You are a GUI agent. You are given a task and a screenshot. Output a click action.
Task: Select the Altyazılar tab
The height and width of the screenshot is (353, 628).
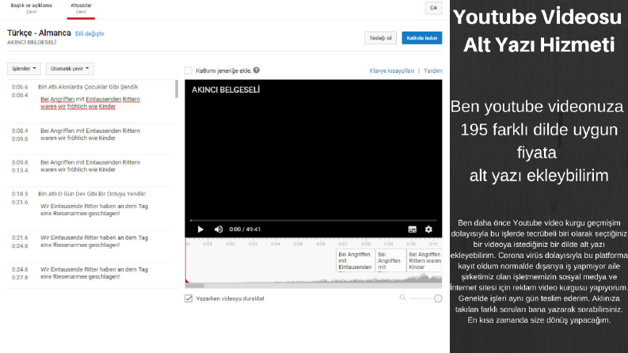(x=81, y=8)
